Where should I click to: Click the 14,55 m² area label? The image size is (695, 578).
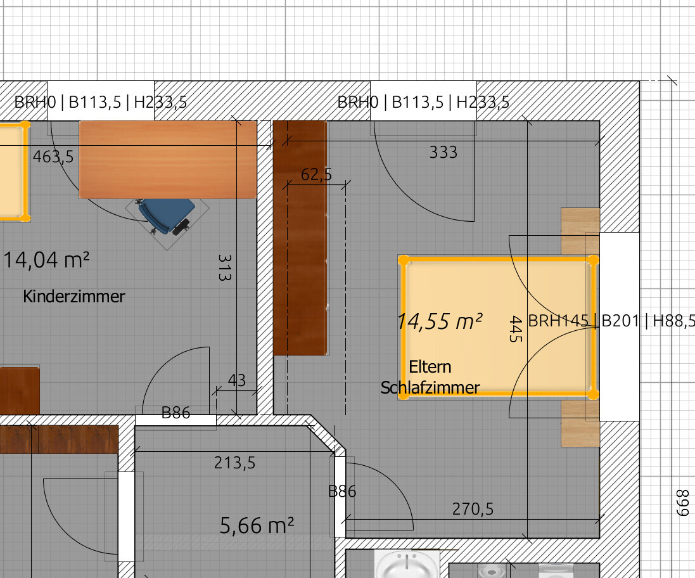440,321
